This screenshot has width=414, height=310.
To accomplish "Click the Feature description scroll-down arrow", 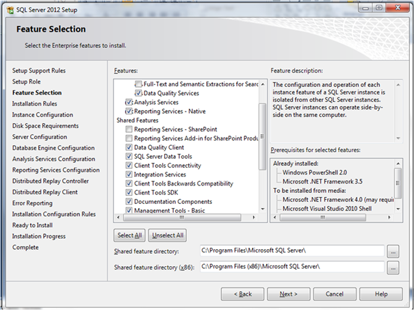I will click(x=398, y=138).
